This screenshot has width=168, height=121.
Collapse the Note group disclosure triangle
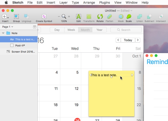click(3, 33)
